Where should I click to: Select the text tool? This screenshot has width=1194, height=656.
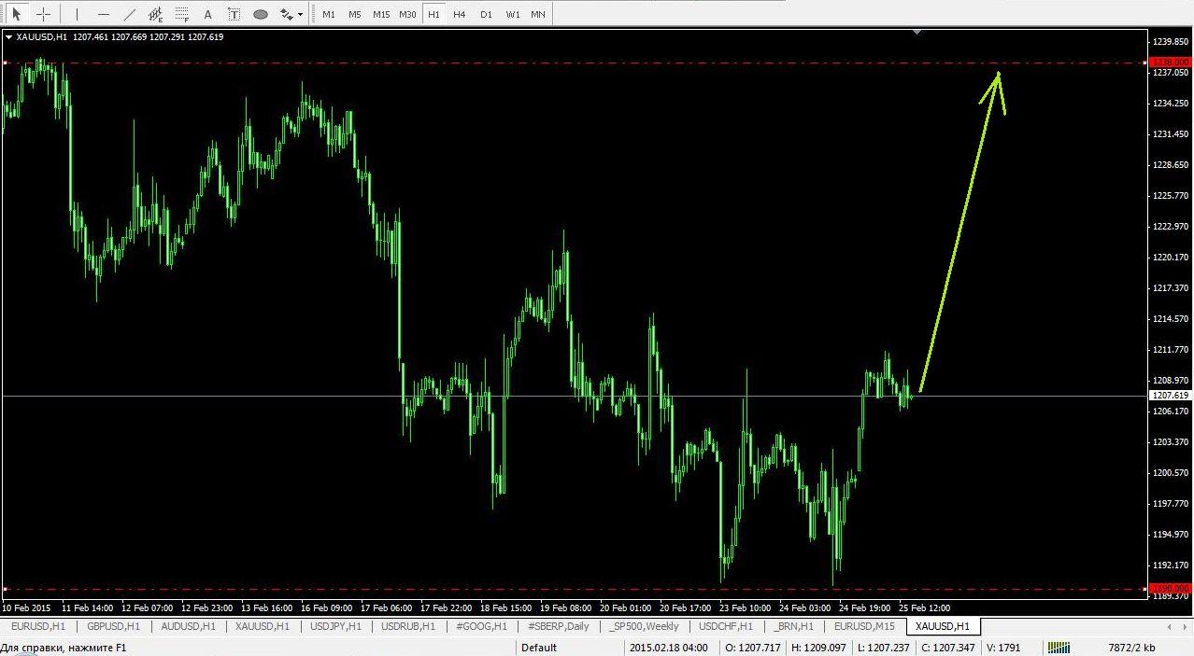(x=207, y=14)
